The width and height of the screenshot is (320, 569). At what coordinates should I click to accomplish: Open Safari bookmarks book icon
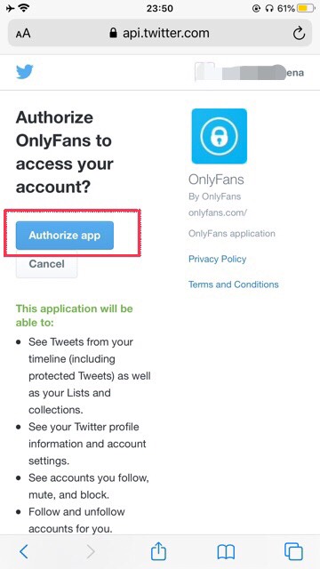tap(226, 552)
